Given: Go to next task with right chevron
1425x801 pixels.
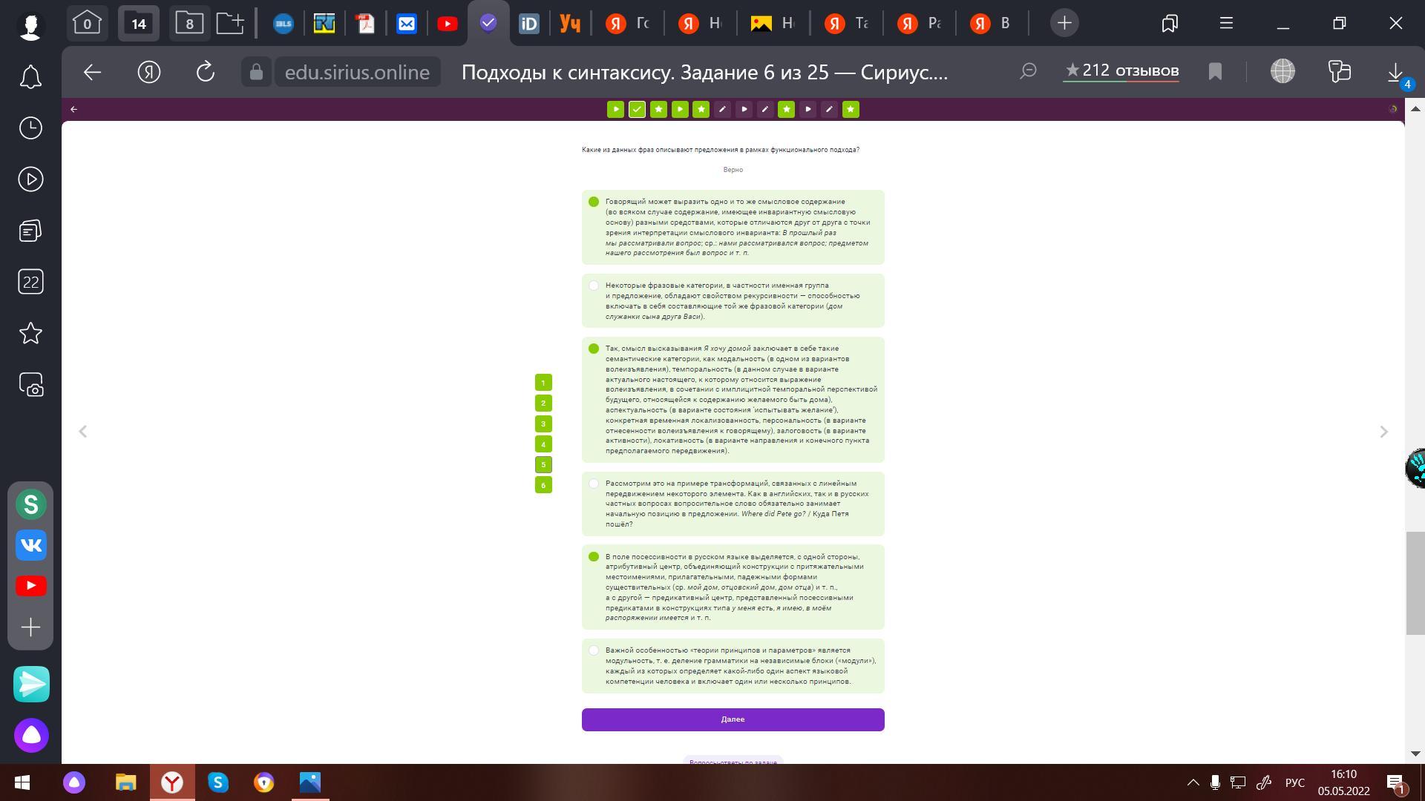Looking at the screenshot, I should [x=1383, y=432].
